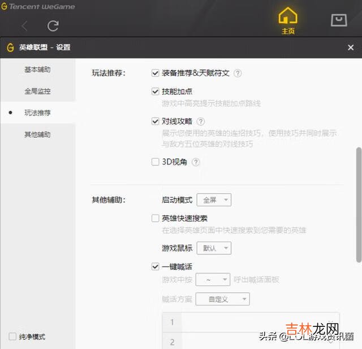
Task: Open the 喊话方案 自定义 dropdown
Action: pyautogui.click(x=222, y=299)
